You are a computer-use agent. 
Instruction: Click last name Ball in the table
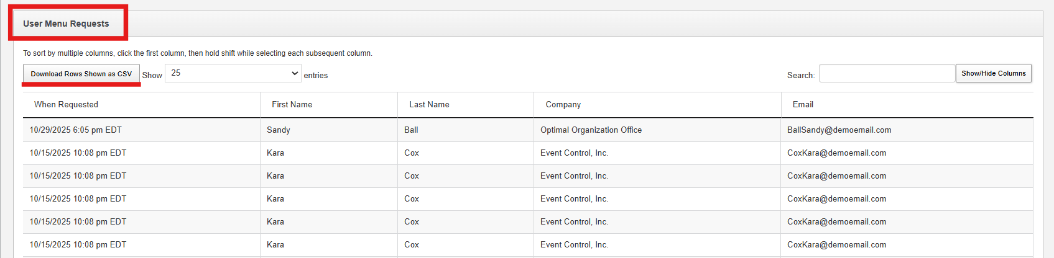click(x=411, y=130)
